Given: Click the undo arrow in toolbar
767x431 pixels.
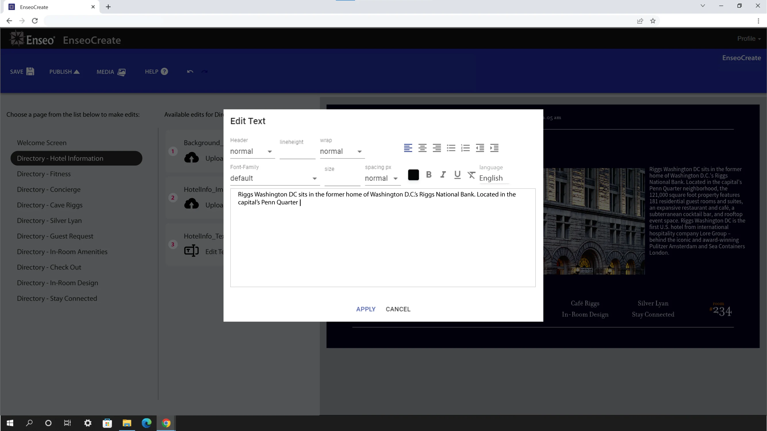Looking at the screenshot, I should point(190,72).
